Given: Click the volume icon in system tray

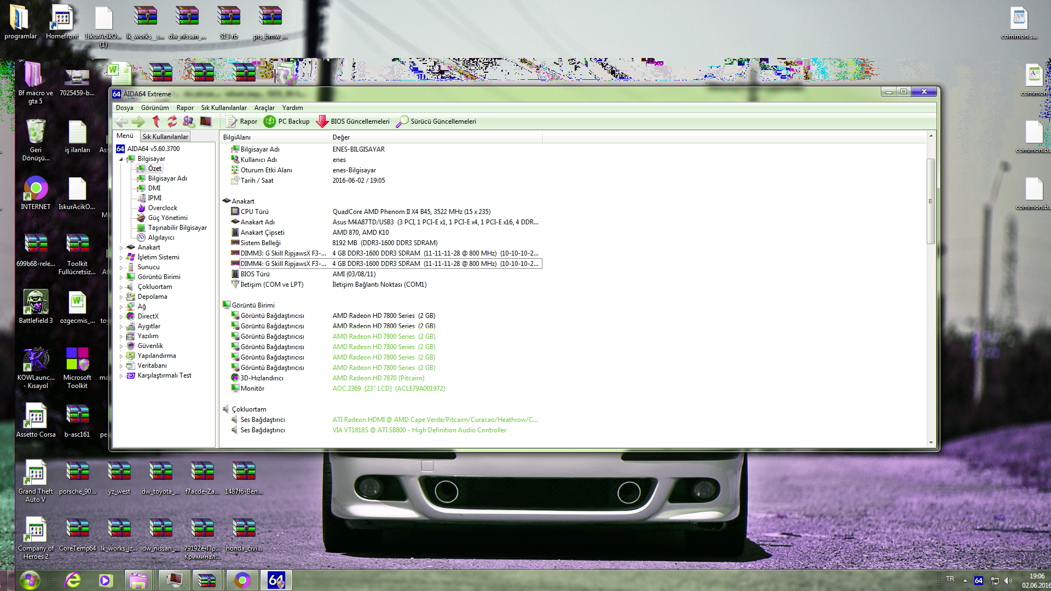Looking at the screenshot, I should pyautogui.click(x=1008, y=581).
